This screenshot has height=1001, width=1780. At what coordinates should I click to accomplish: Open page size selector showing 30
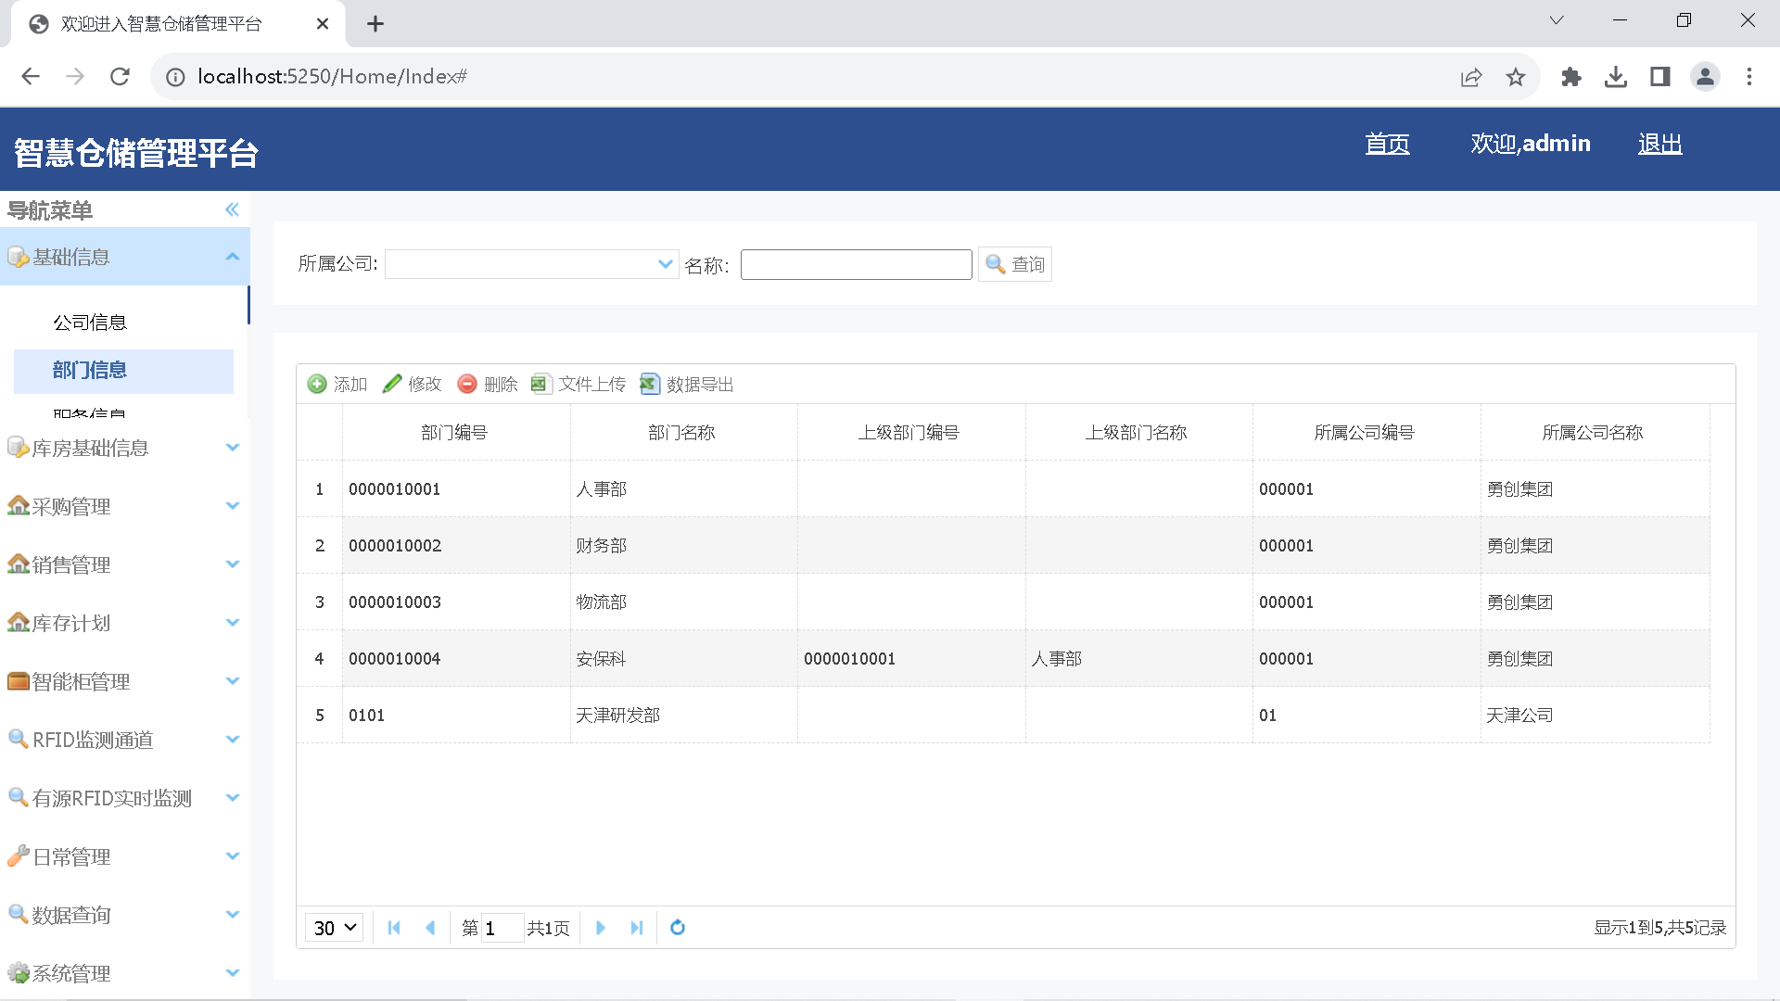tap(334, 928)
